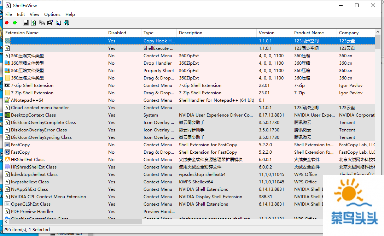Select the Cloud context menu handler row
Screen dimensions: 384x236
coord(189,108)
